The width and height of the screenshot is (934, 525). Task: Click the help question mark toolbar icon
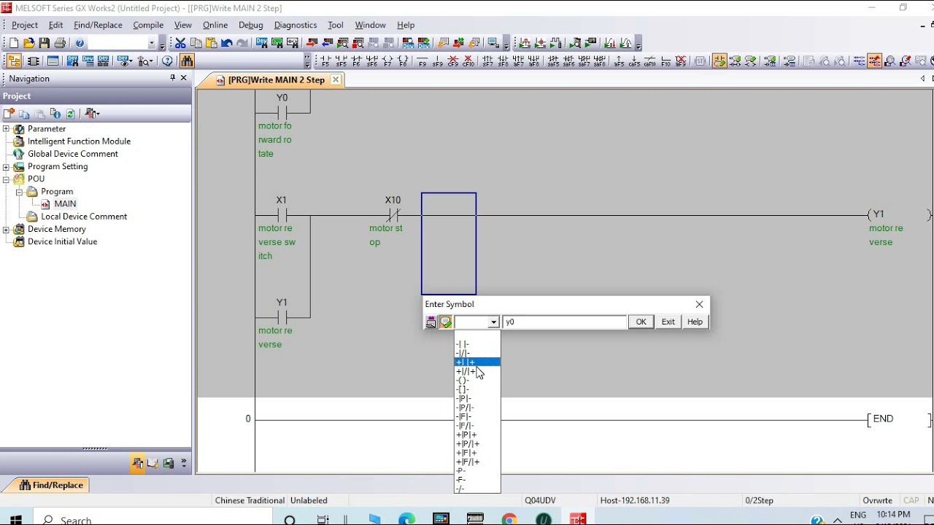click(x=80, y=43)
